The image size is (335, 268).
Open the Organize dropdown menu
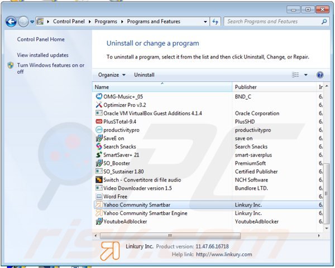point(112,75)
